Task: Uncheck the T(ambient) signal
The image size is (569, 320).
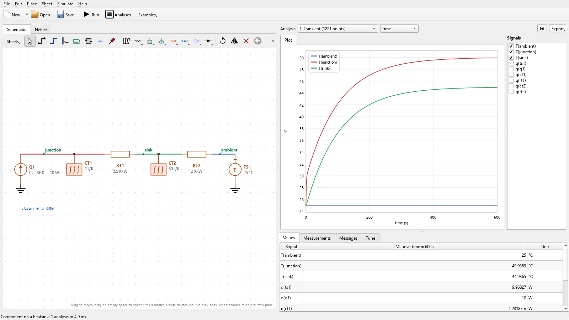Action: 511,46
